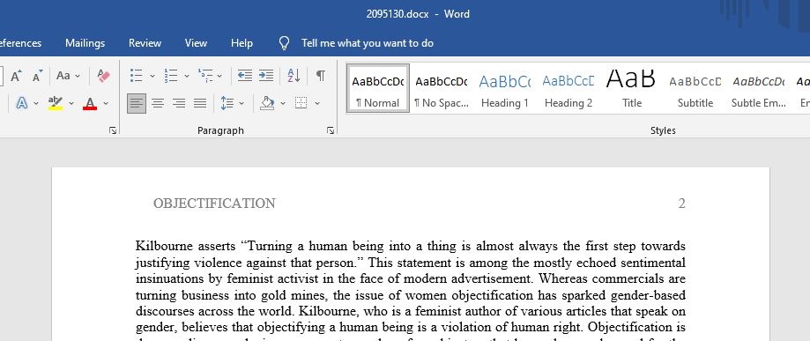Create a multilevel list

point(205,76)
